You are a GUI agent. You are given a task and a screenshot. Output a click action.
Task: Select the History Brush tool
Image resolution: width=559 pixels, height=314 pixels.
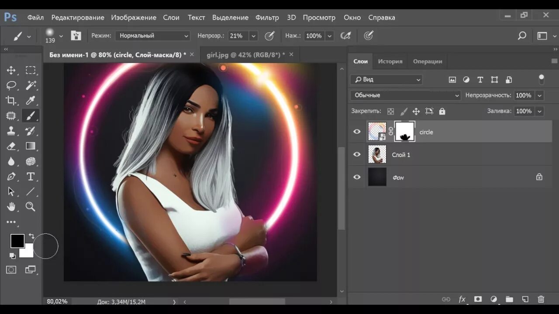coord(31,131)
